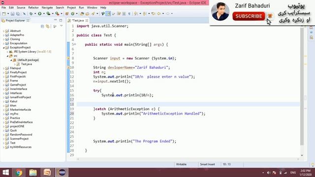Close the Test.java editor tab

(87, 21)
